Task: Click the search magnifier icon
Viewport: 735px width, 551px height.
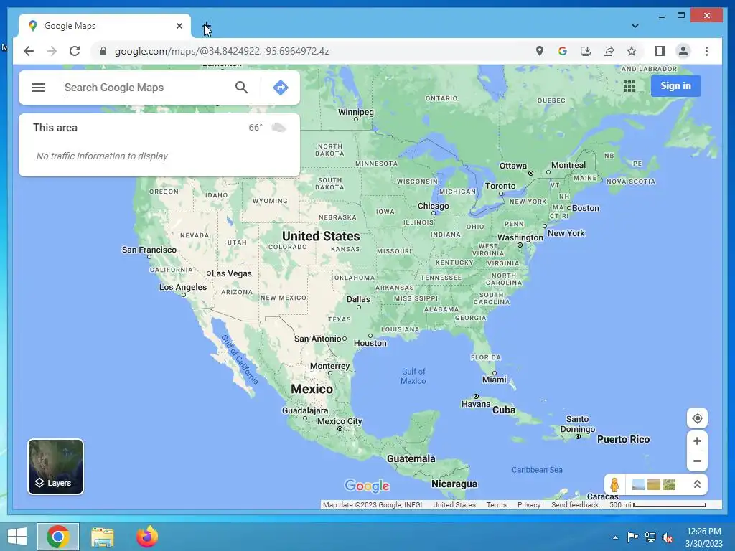Action: point(241,87)
